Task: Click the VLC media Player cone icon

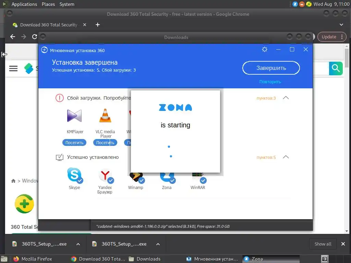Action: [105, 115]
